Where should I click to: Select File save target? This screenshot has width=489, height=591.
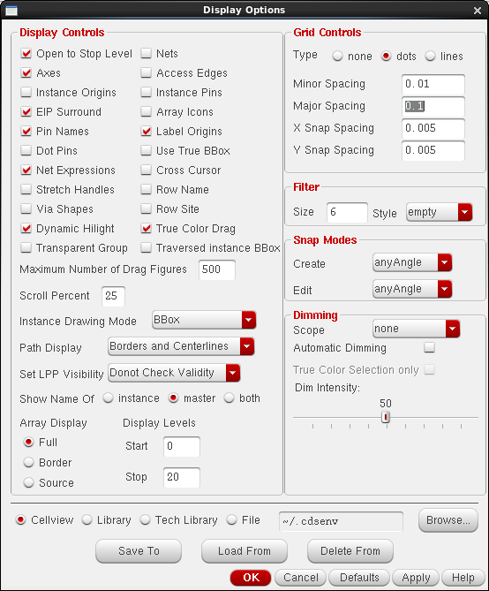coord(231,520)
